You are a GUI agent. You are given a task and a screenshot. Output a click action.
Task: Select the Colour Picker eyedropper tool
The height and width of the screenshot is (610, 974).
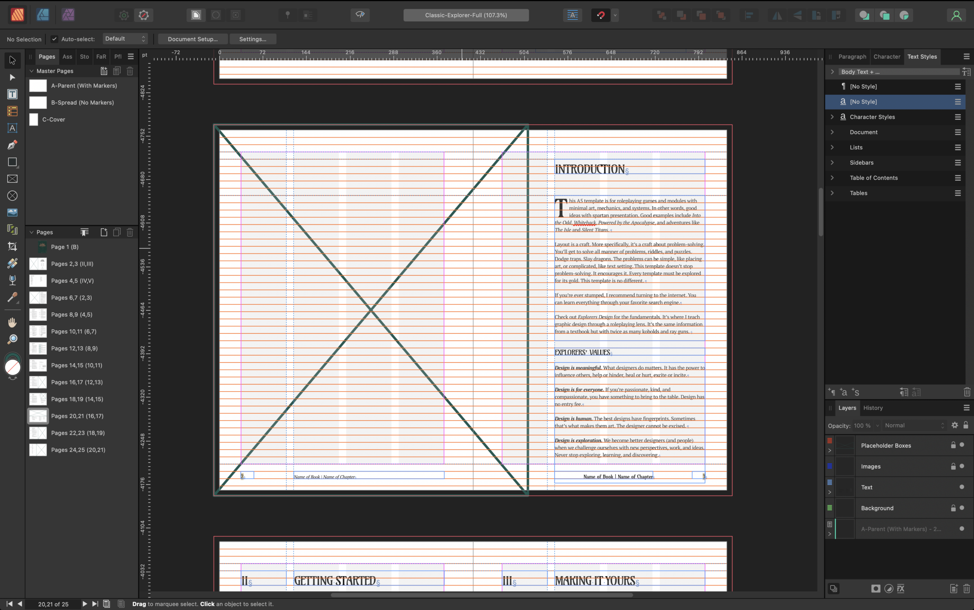pyautogui.click(x=12, y=297)
